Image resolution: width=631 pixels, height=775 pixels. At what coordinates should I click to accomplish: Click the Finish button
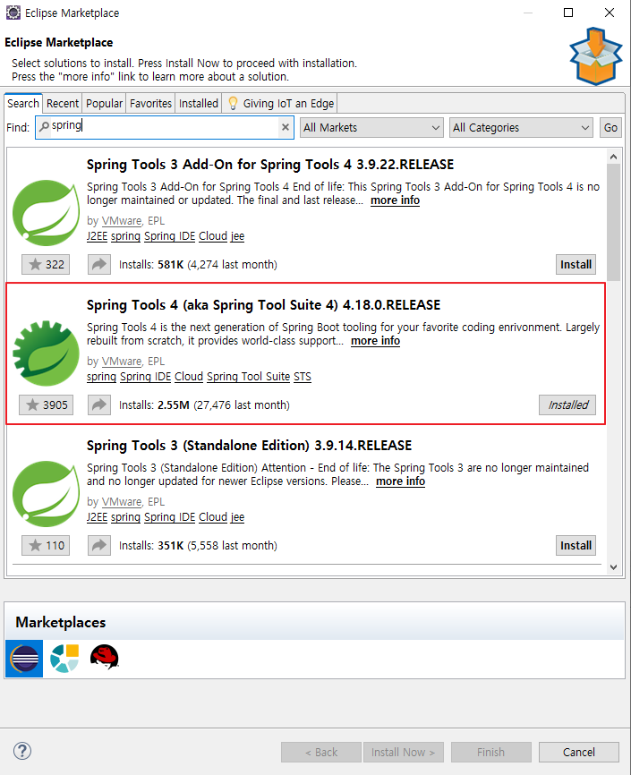[490, 752]
